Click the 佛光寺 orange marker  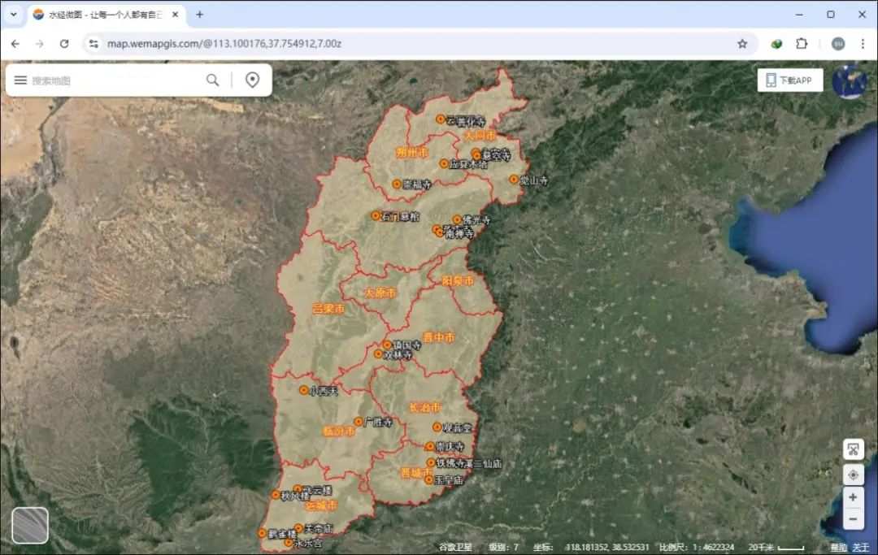click(458, 220)
